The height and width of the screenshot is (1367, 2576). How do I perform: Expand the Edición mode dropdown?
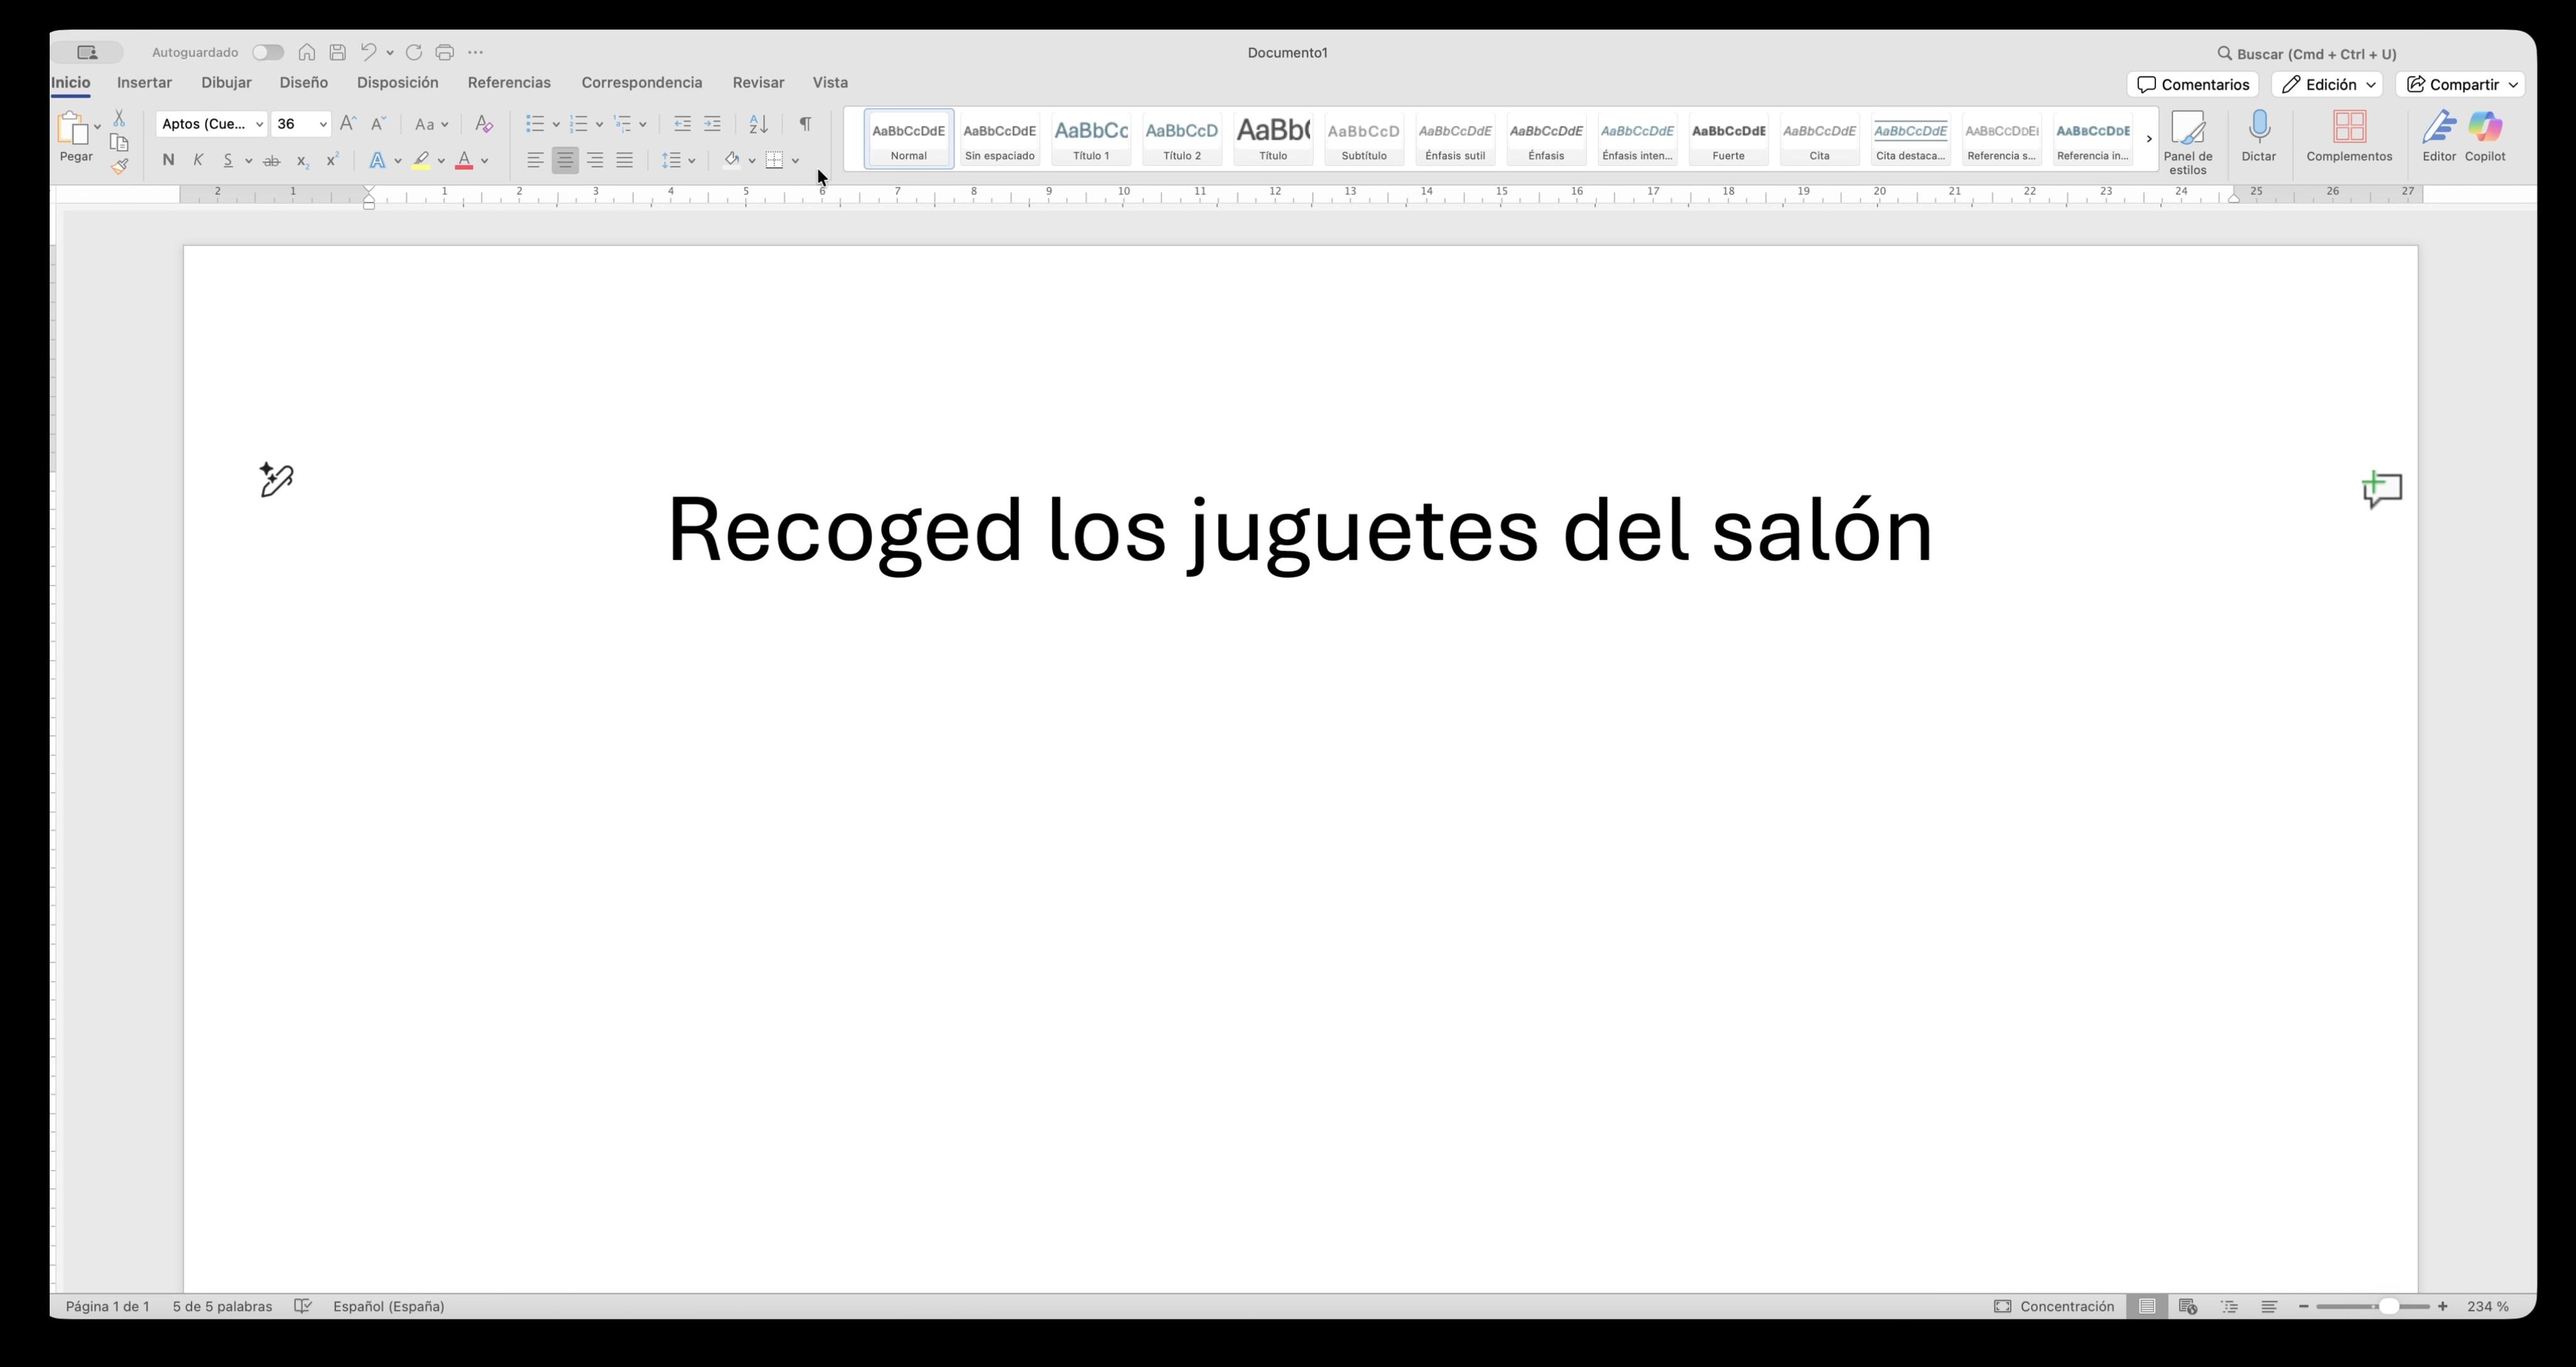click(x=2327, y=84)
